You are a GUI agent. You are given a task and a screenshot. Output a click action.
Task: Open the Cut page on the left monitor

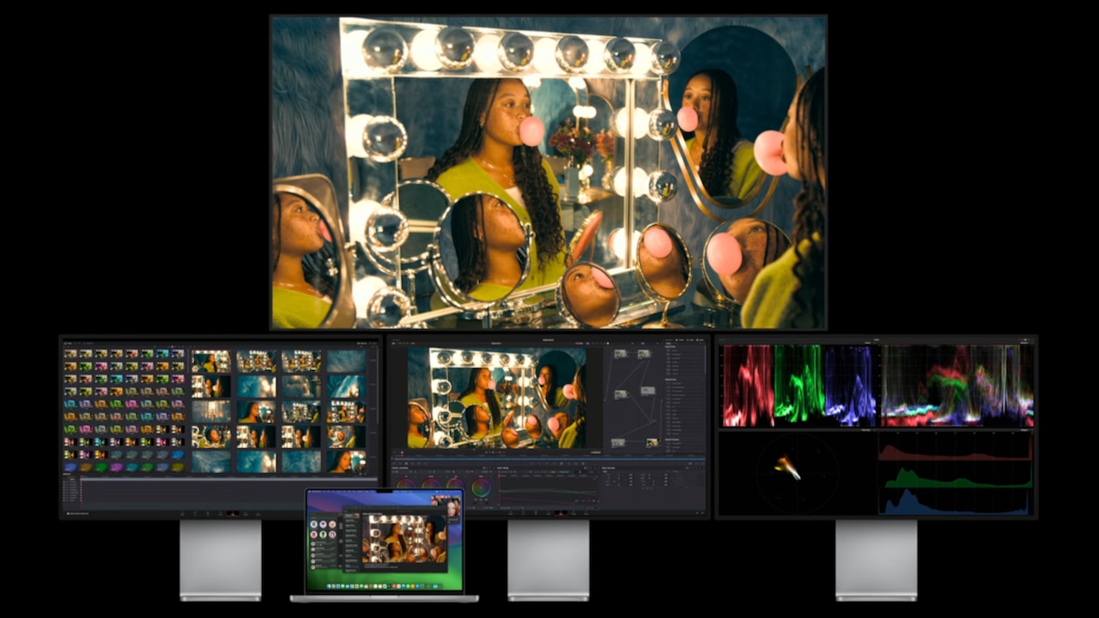click(x=195, y=513)
